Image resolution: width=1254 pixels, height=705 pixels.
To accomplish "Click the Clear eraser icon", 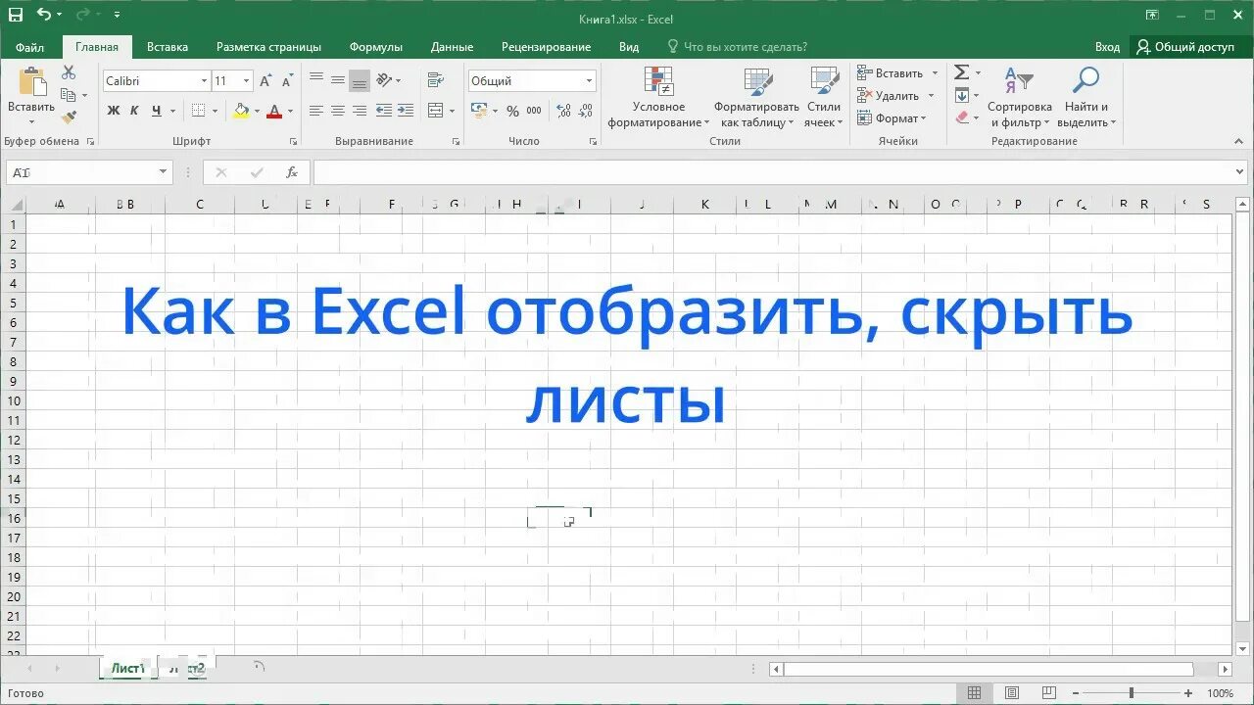I will click(x=962, y=117).
